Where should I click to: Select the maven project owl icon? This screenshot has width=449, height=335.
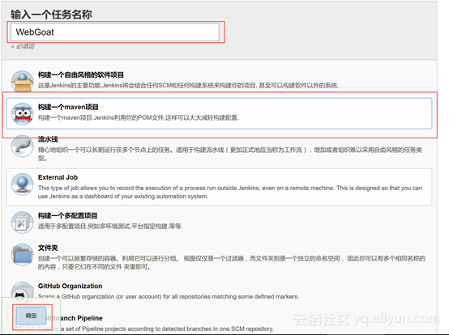point(23,113)
